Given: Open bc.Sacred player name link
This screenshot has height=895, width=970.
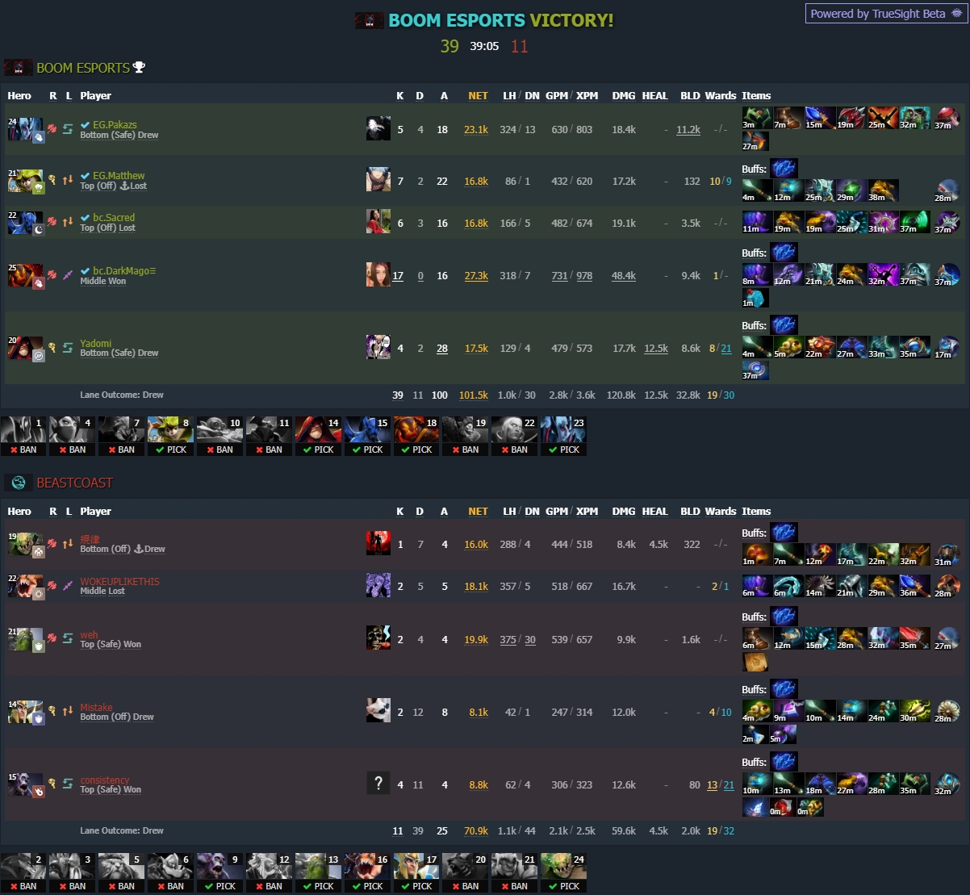Looking at the screenshot, I should point(114,217).
